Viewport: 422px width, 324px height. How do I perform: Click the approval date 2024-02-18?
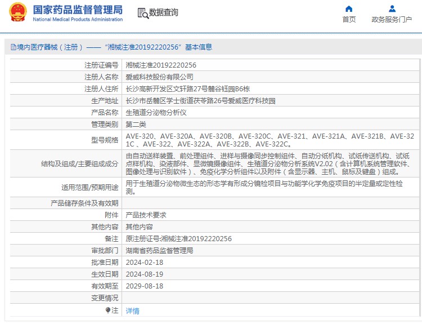point(144,263)
